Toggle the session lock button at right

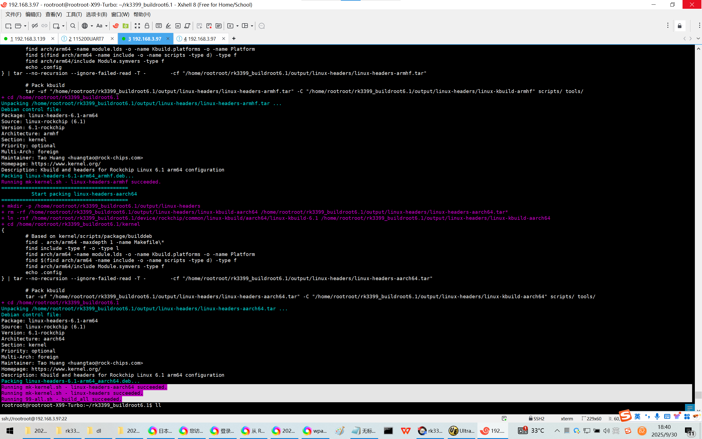(x=680, y=26)
